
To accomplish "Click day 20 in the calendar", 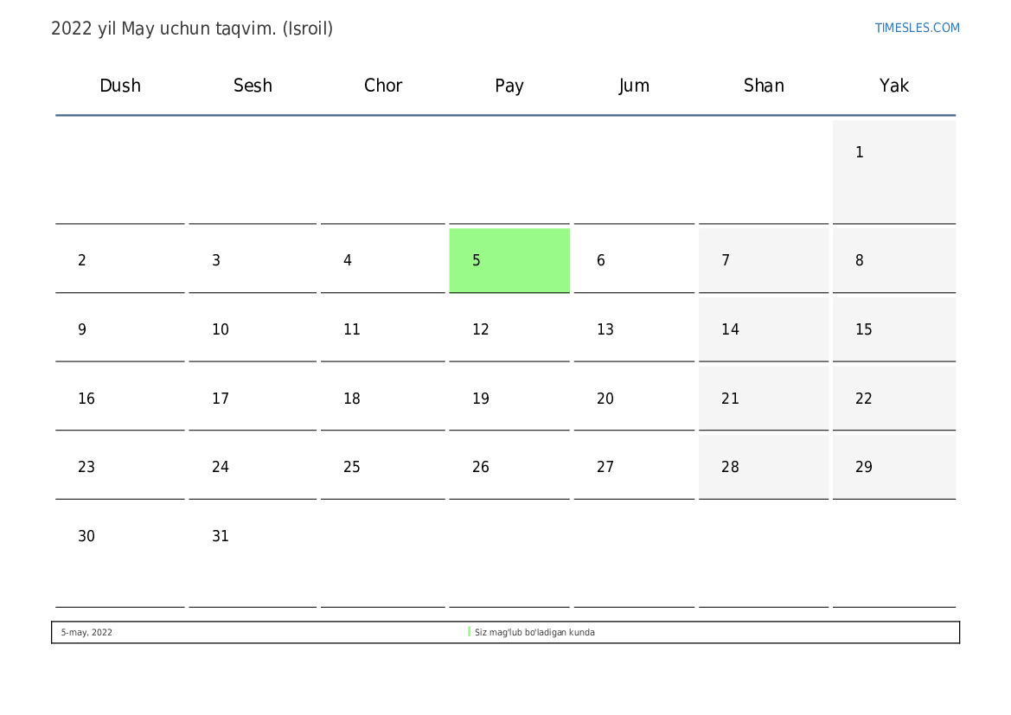I will 634,399.
